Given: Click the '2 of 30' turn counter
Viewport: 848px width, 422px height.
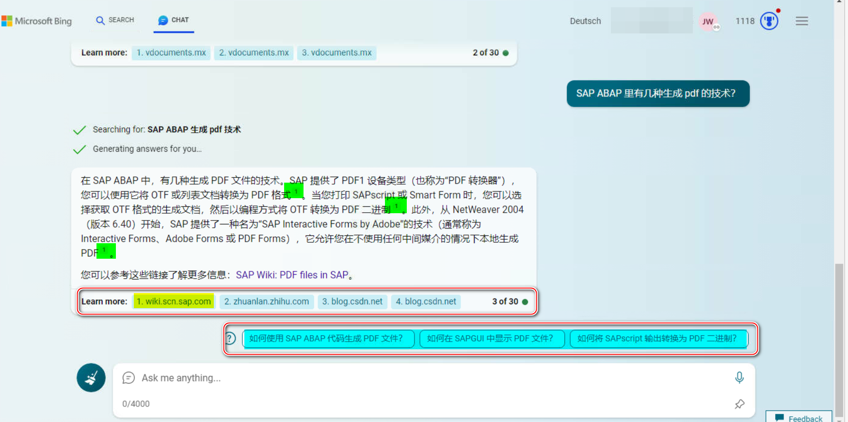Looking at the screenshot, I should point(486,53).
